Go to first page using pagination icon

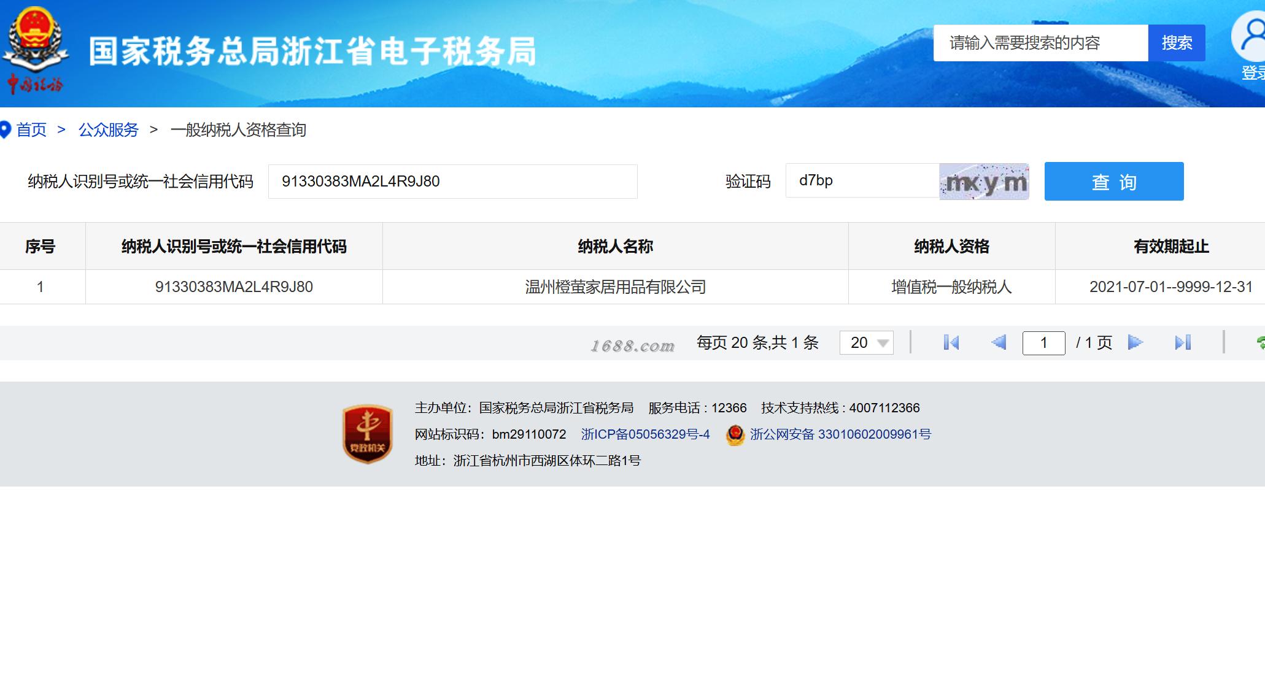click(951, 342)
